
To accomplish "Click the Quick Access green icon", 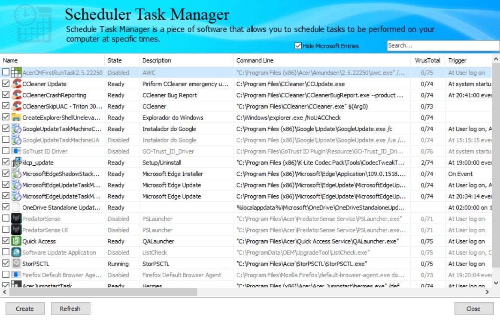I will click(x=16, y=241).
